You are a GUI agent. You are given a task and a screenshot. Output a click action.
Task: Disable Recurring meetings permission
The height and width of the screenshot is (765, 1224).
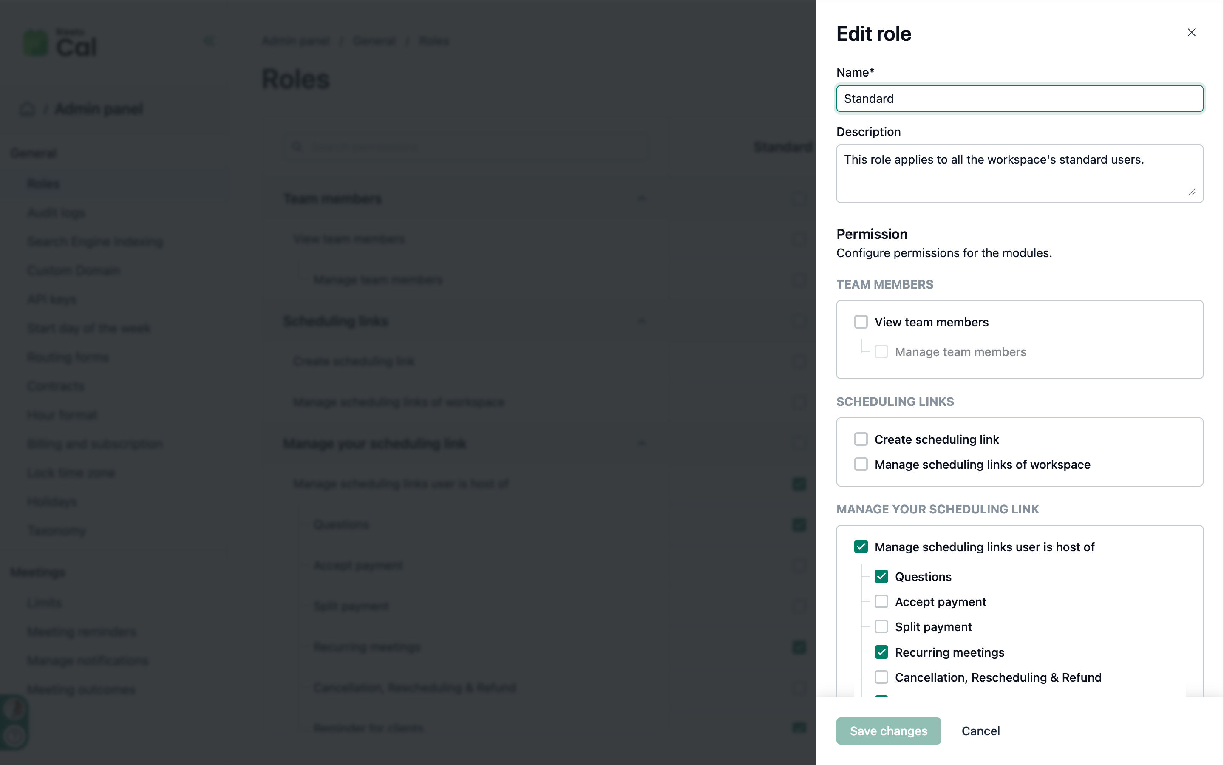pyautogui.click(x=881, y=652)
